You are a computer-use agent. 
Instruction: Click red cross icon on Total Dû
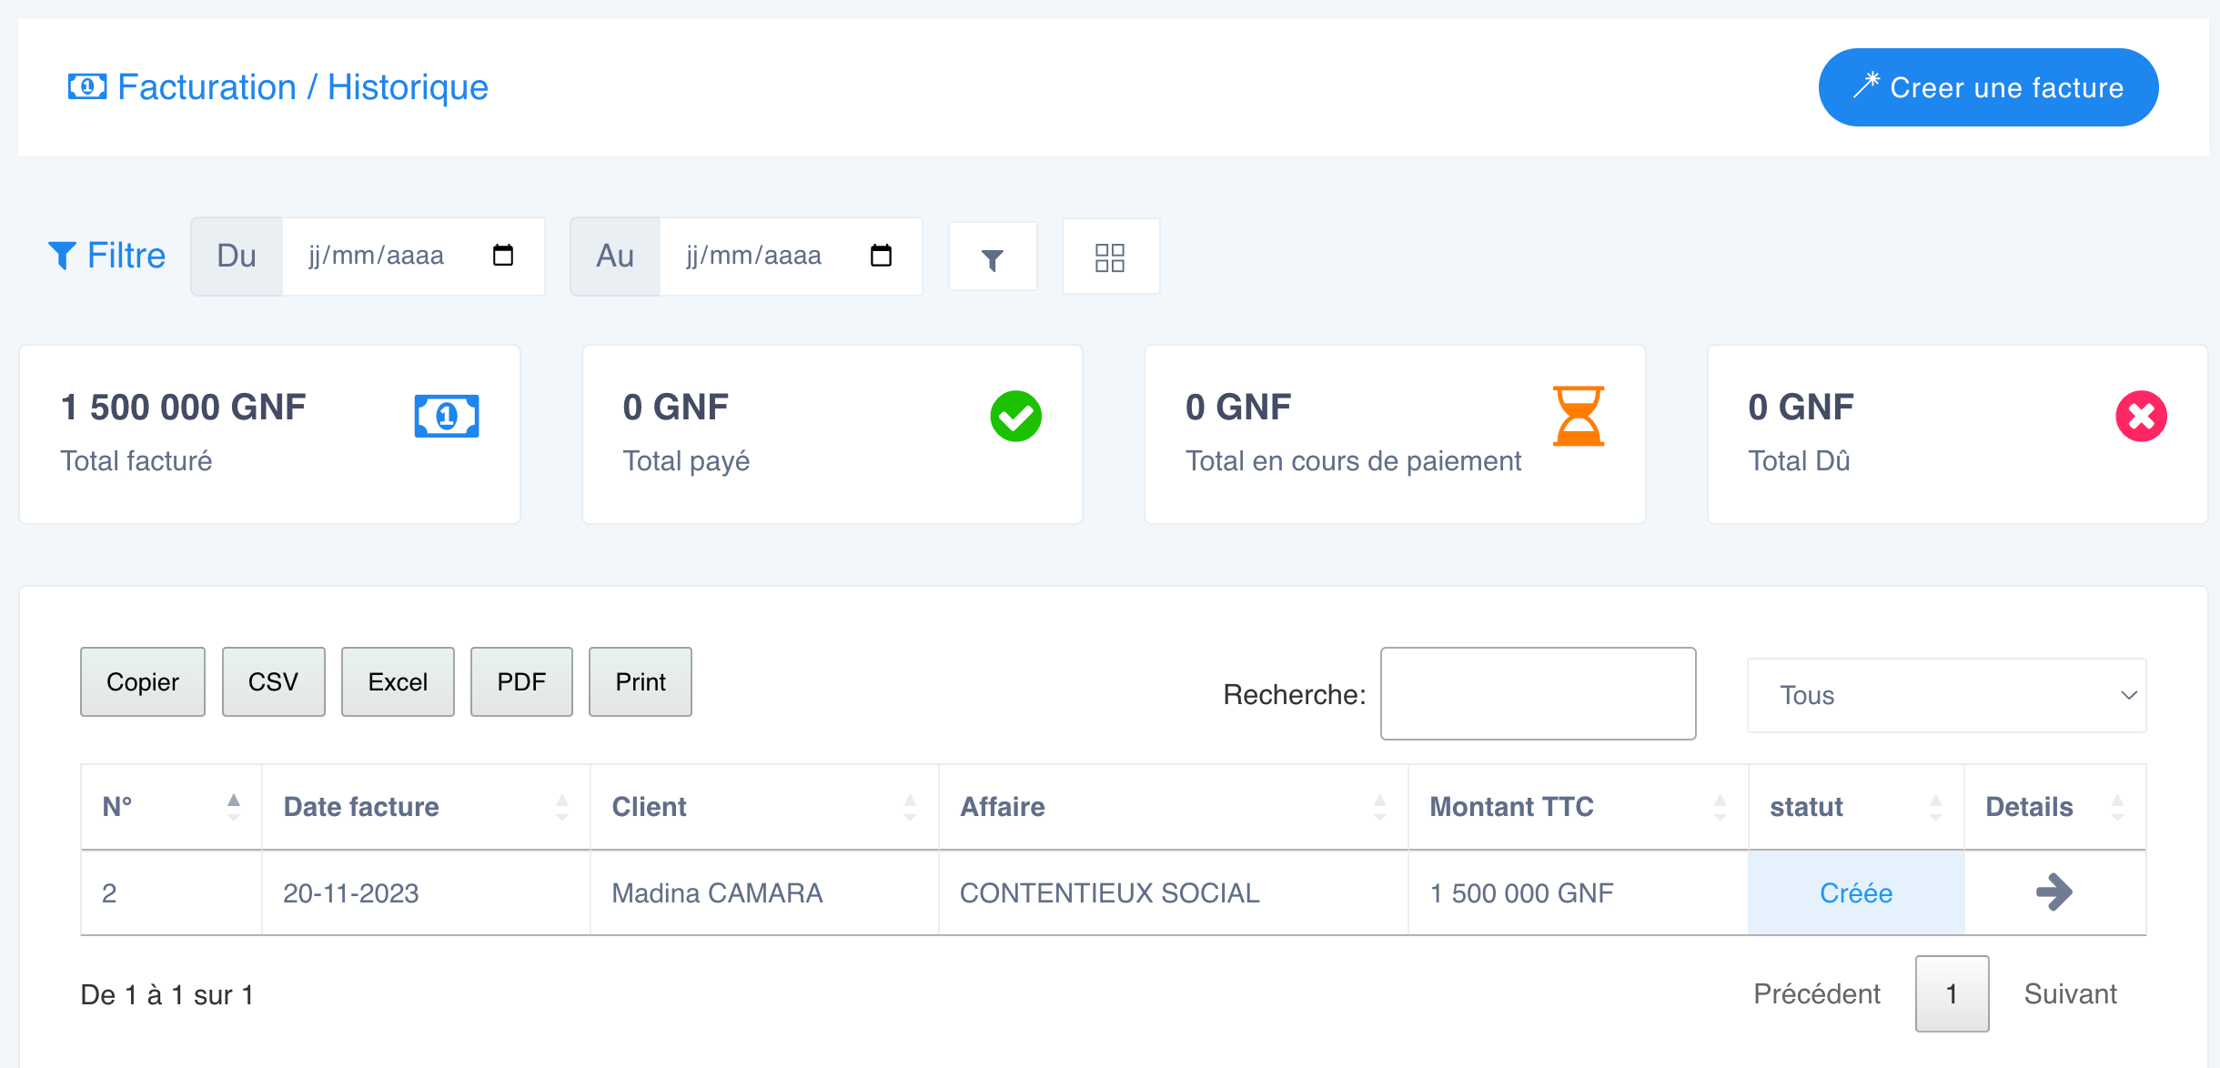(x=2140, y=416)
